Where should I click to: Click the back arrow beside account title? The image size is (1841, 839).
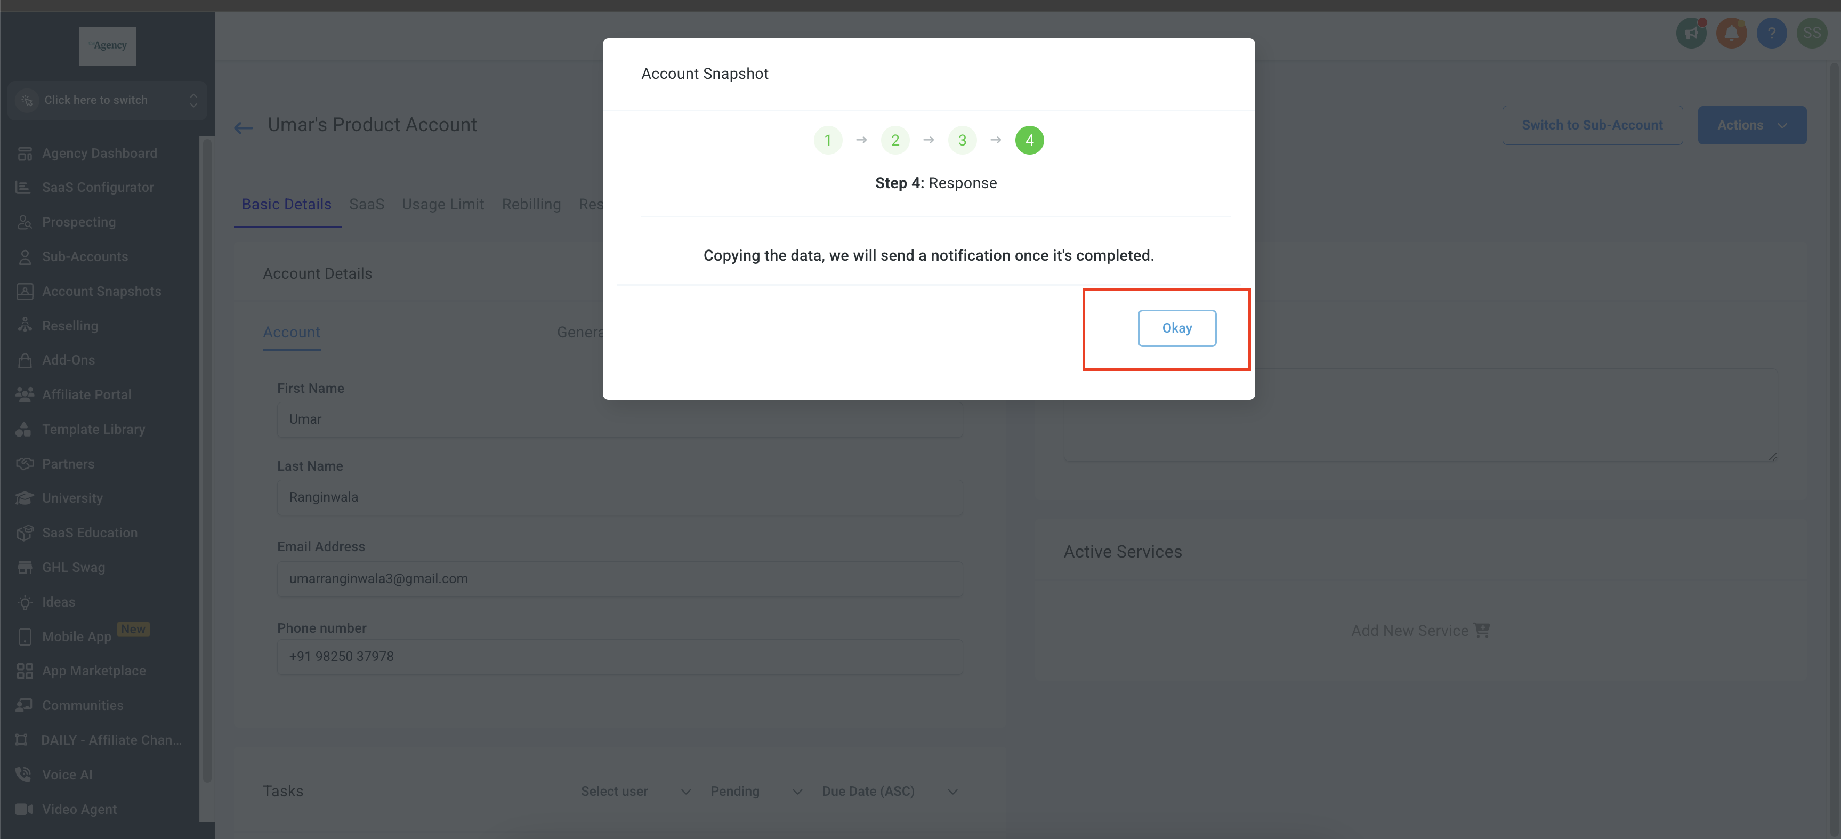tap(243, 128)
